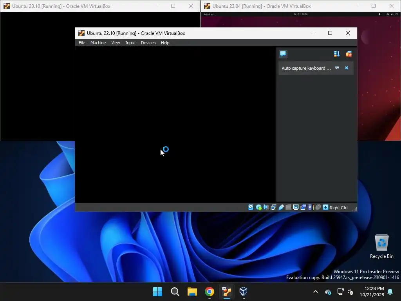This screenshot has height=301, width=401.
Task: Open the clock in Ubuntu 23.04 top bar
Action: [300, 15]
